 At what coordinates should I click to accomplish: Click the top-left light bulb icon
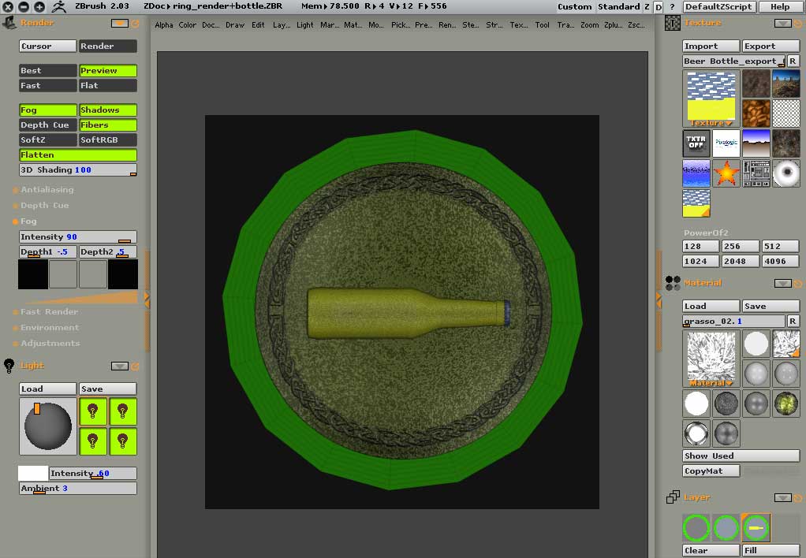coord(94,411)
